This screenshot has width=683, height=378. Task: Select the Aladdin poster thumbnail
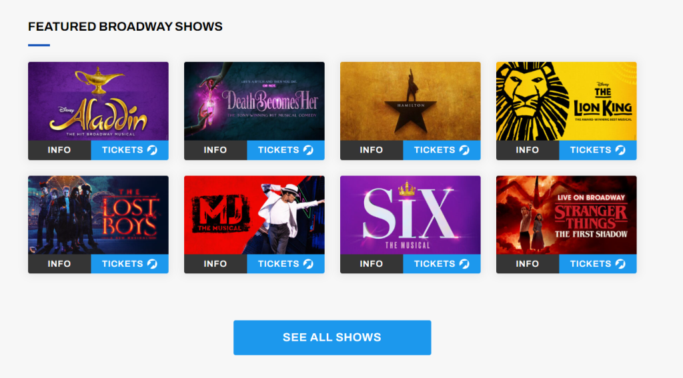coord(99,101)
